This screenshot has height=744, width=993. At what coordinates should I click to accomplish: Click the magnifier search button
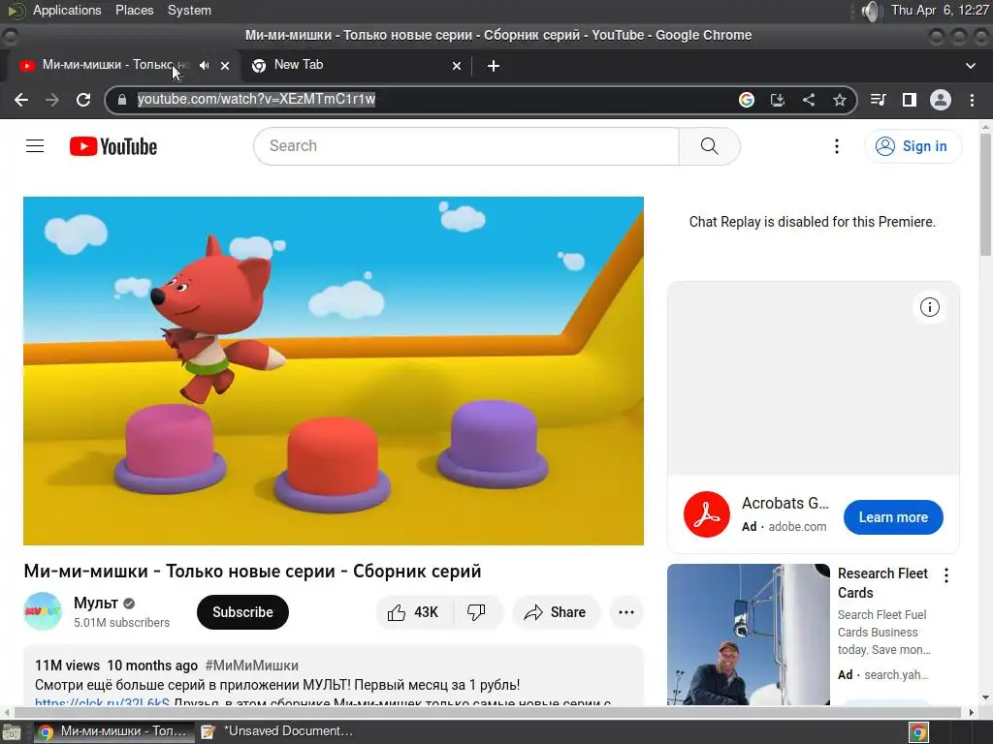pos(709,146)
